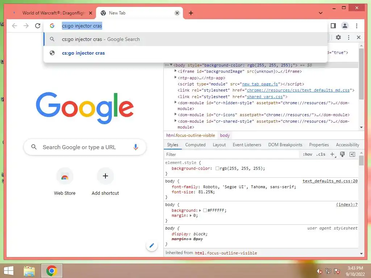Open the Properties tab
The image size is (371, 278).
(319, 145)
